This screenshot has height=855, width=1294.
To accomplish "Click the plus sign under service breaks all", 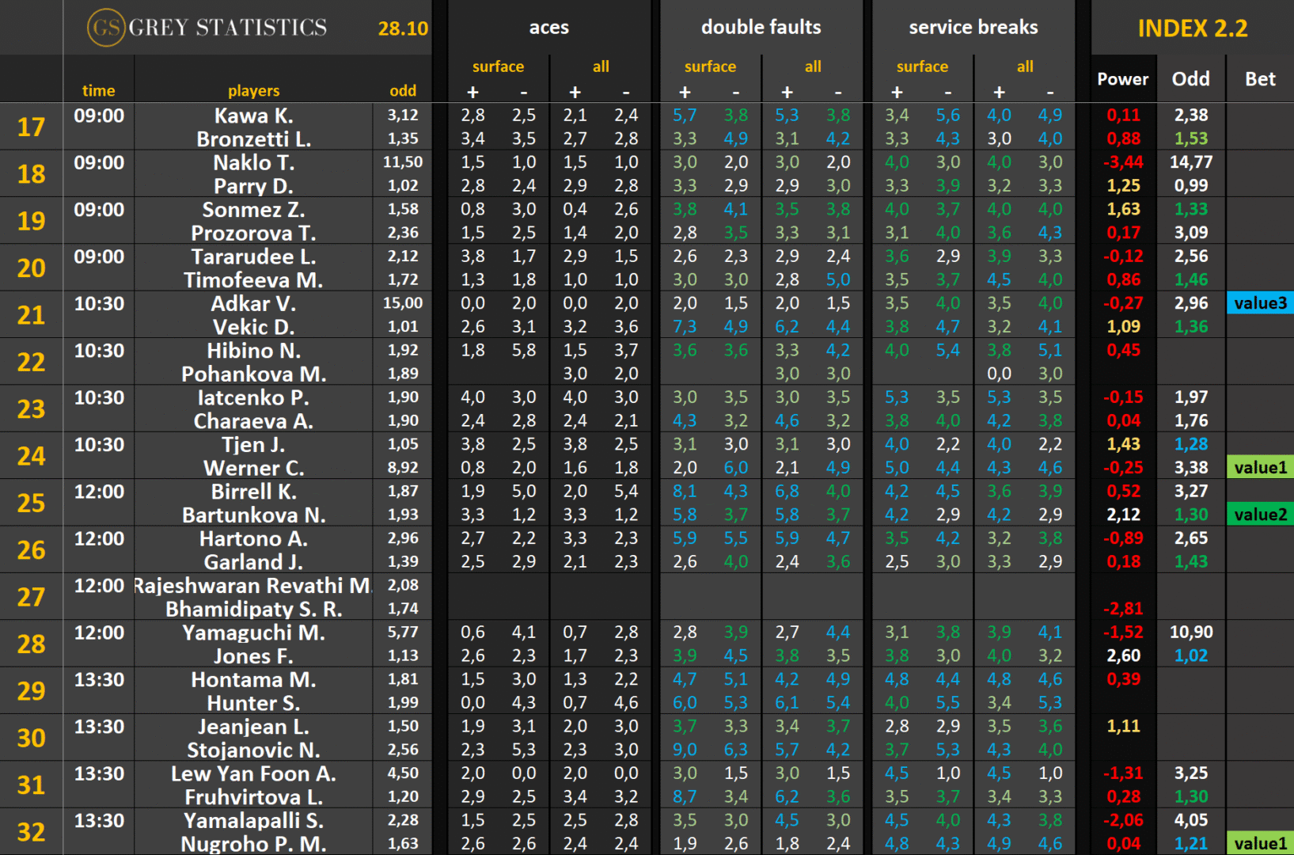I will pyautogui.click(x=999, y=92).
